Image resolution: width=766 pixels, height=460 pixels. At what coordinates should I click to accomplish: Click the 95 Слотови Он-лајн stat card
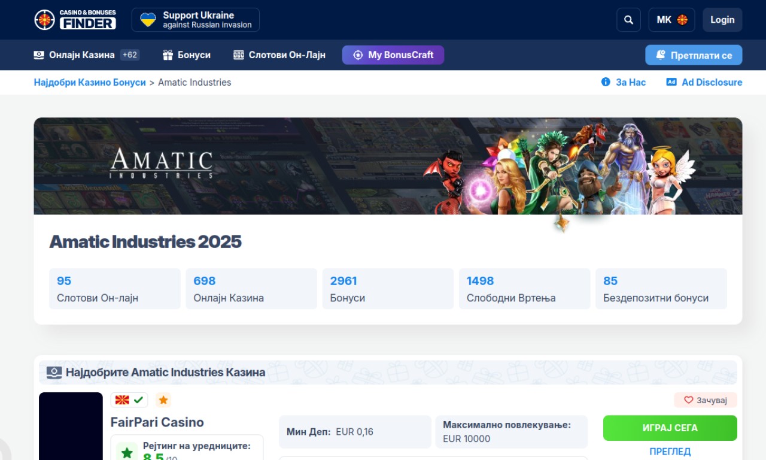115,289
